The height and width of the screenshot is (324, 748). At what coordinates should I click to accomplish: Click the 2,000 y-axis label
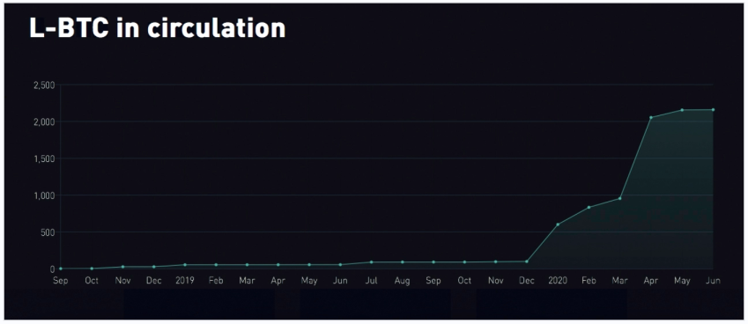click(x=44, y=122)
